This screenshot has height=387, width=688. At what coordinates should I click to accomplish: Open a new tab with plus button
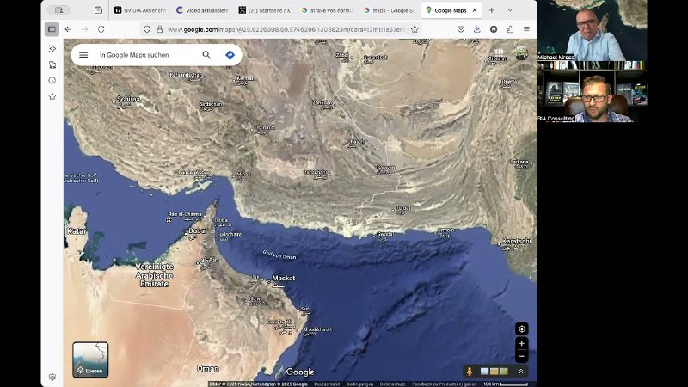(491, 10)
